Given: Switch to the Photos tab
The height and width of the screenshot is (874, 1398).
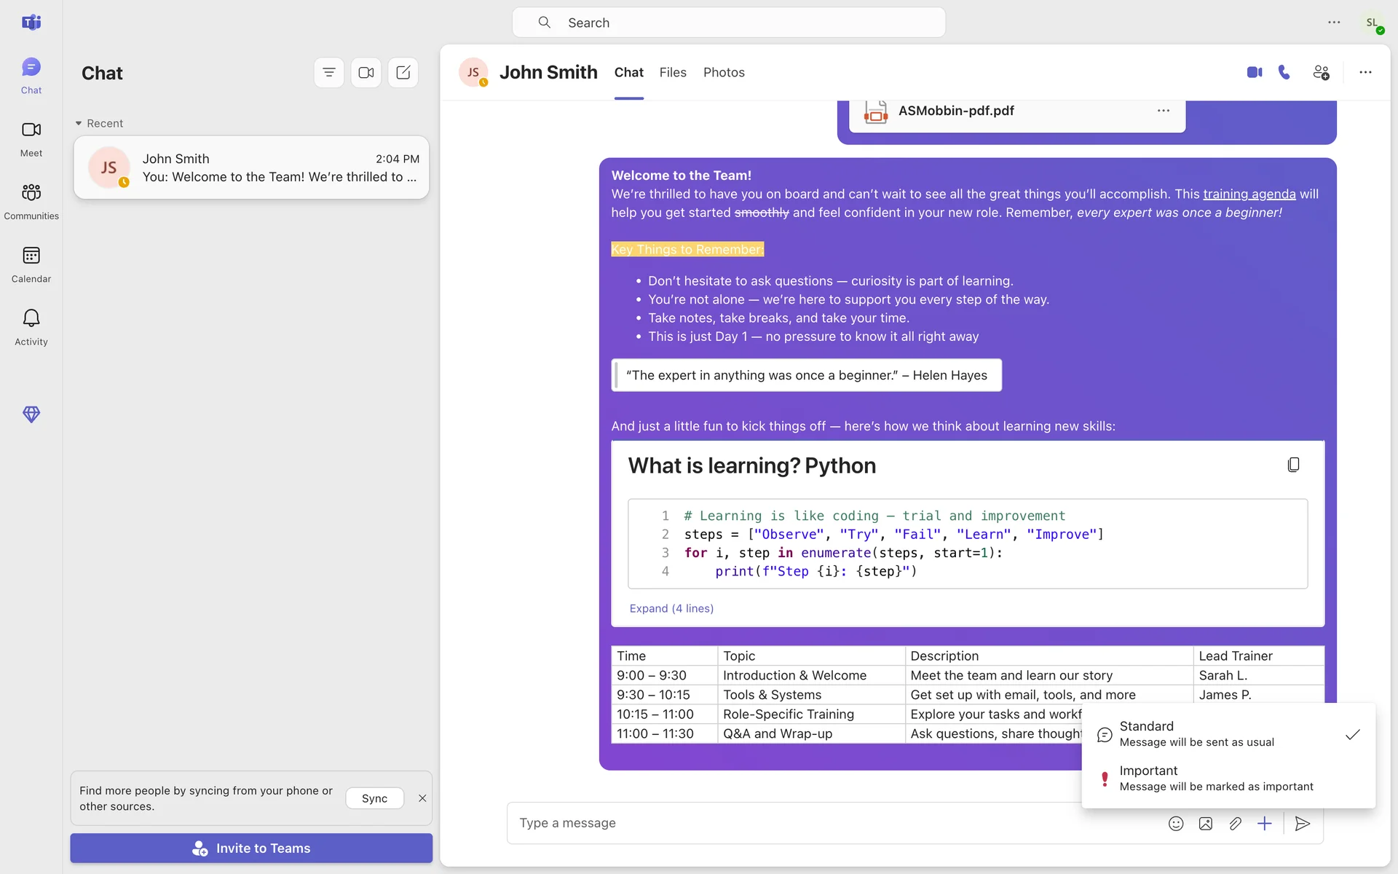Looking at the screenshot, I should click(724, 72).
